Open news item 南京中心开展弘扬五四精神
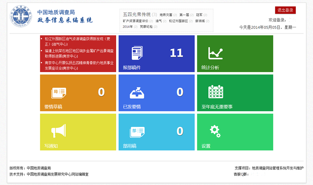This screenshot has width=313, height=185. click(79, 65)
